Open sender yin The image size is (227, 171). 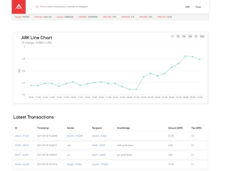click(x=68, y=155)
